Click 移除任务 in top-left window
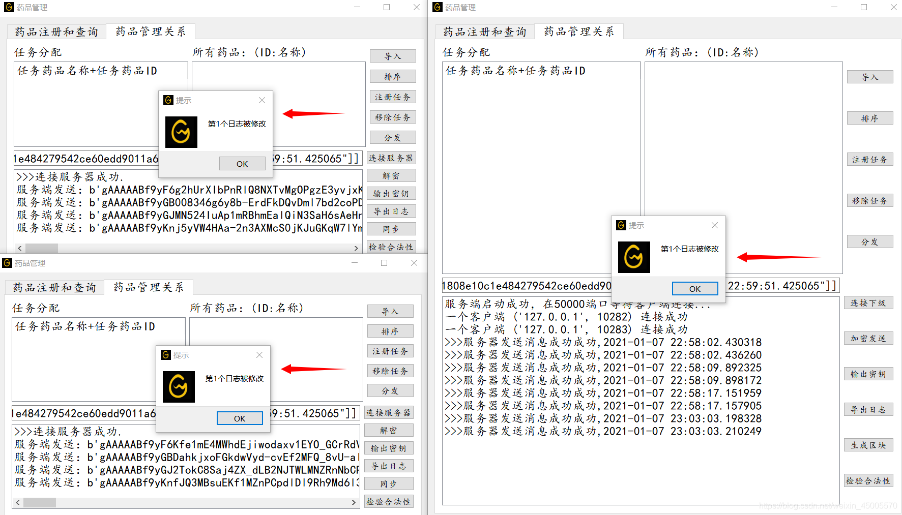902x515 pixels. coord(393,117)
